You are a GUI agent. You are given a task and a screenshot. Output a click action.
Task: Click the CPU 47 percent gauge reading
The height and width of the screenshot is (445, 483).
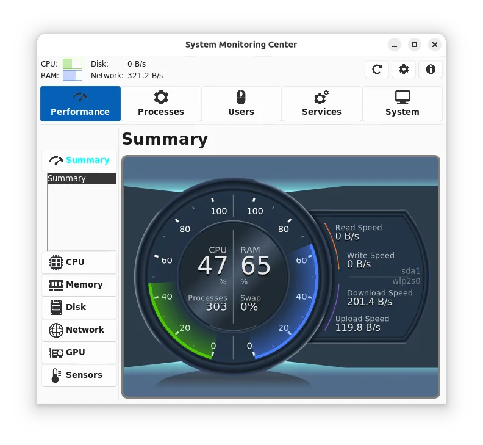tap(213, 265)
